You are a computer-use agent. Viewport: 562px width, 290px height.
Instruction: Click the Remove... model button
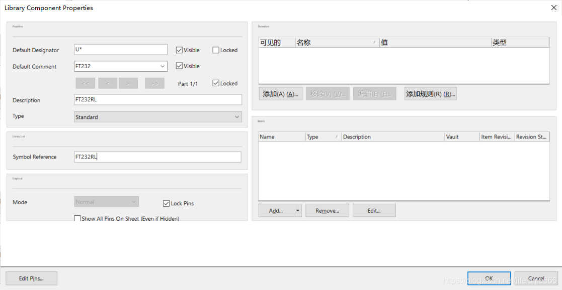[x=327, y=211]
